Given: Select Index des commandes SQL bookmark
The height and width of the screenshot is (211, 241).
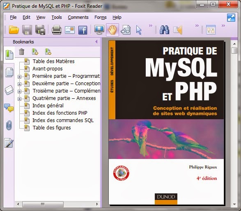Looking at the screenshot, I should [x=63, y=120].
